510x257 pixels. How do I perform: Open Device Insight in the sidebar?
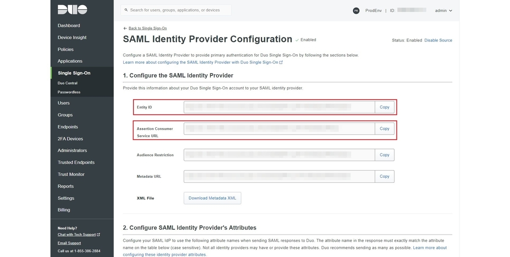tap(72, 37)
